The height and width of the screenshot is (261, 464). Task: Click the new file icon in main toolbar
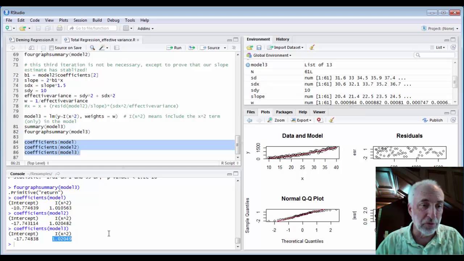tap(8, 28)
